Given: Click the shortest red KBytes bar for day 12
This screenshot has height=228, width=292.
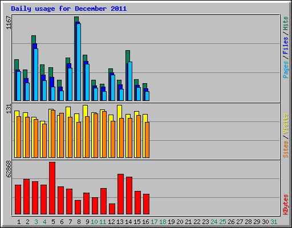Looking at the screenshot, I should (x=112, y=209).
